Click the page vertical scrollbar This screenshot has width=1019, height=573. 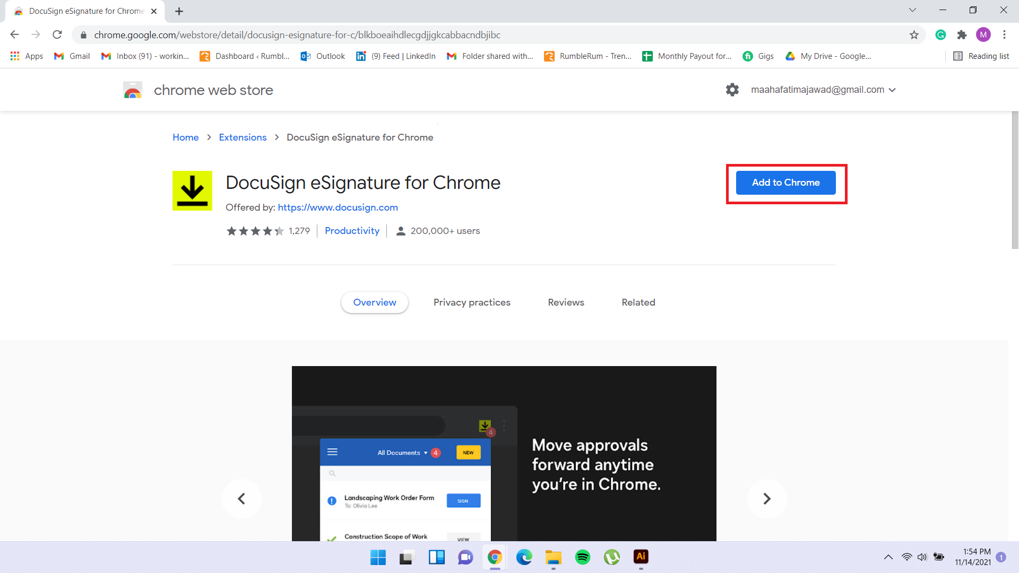(1015, 180)
